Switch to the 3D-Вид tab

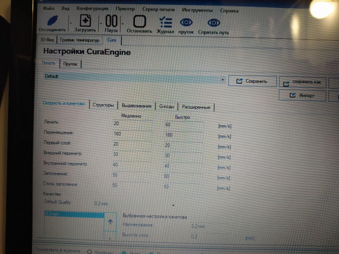pos(47,40)
